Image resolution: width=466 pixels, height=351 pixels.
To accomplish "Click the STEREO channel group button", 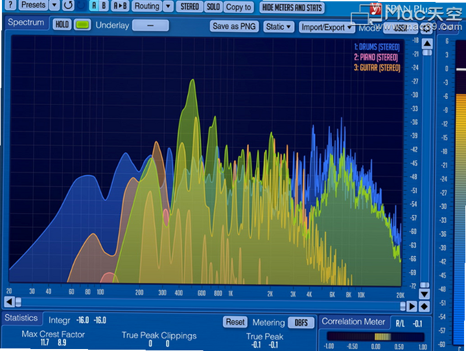I will [x=190, y=6].
